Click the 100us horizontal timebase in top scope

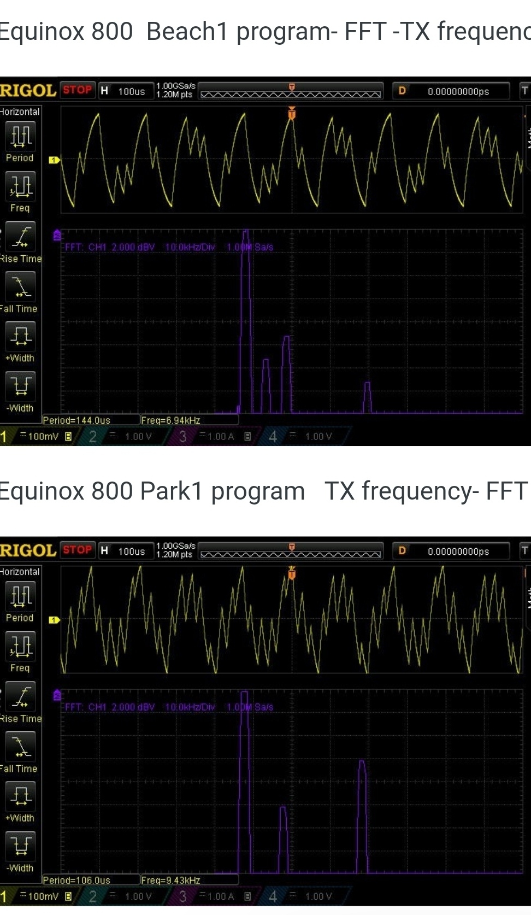(131, 91)
